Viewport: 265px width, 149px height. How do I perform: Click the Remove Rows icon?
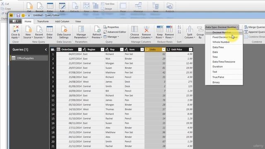click(x=169, y=29)
